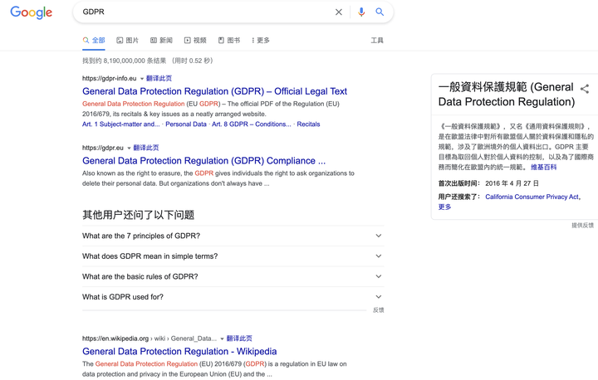Open the Recitals sitelink
Viewport: 598px width, 380px height.
[x=308, y=124]
